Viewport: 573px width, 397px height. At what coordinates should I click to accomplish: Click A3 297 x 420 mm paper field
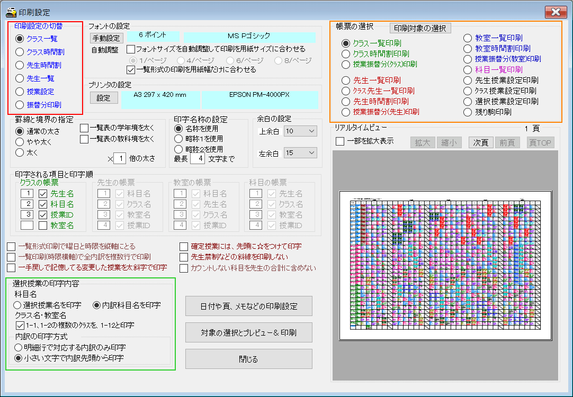160,100
